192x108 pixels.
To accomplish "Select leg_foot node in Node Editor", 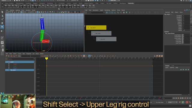I will pos(106,39).
